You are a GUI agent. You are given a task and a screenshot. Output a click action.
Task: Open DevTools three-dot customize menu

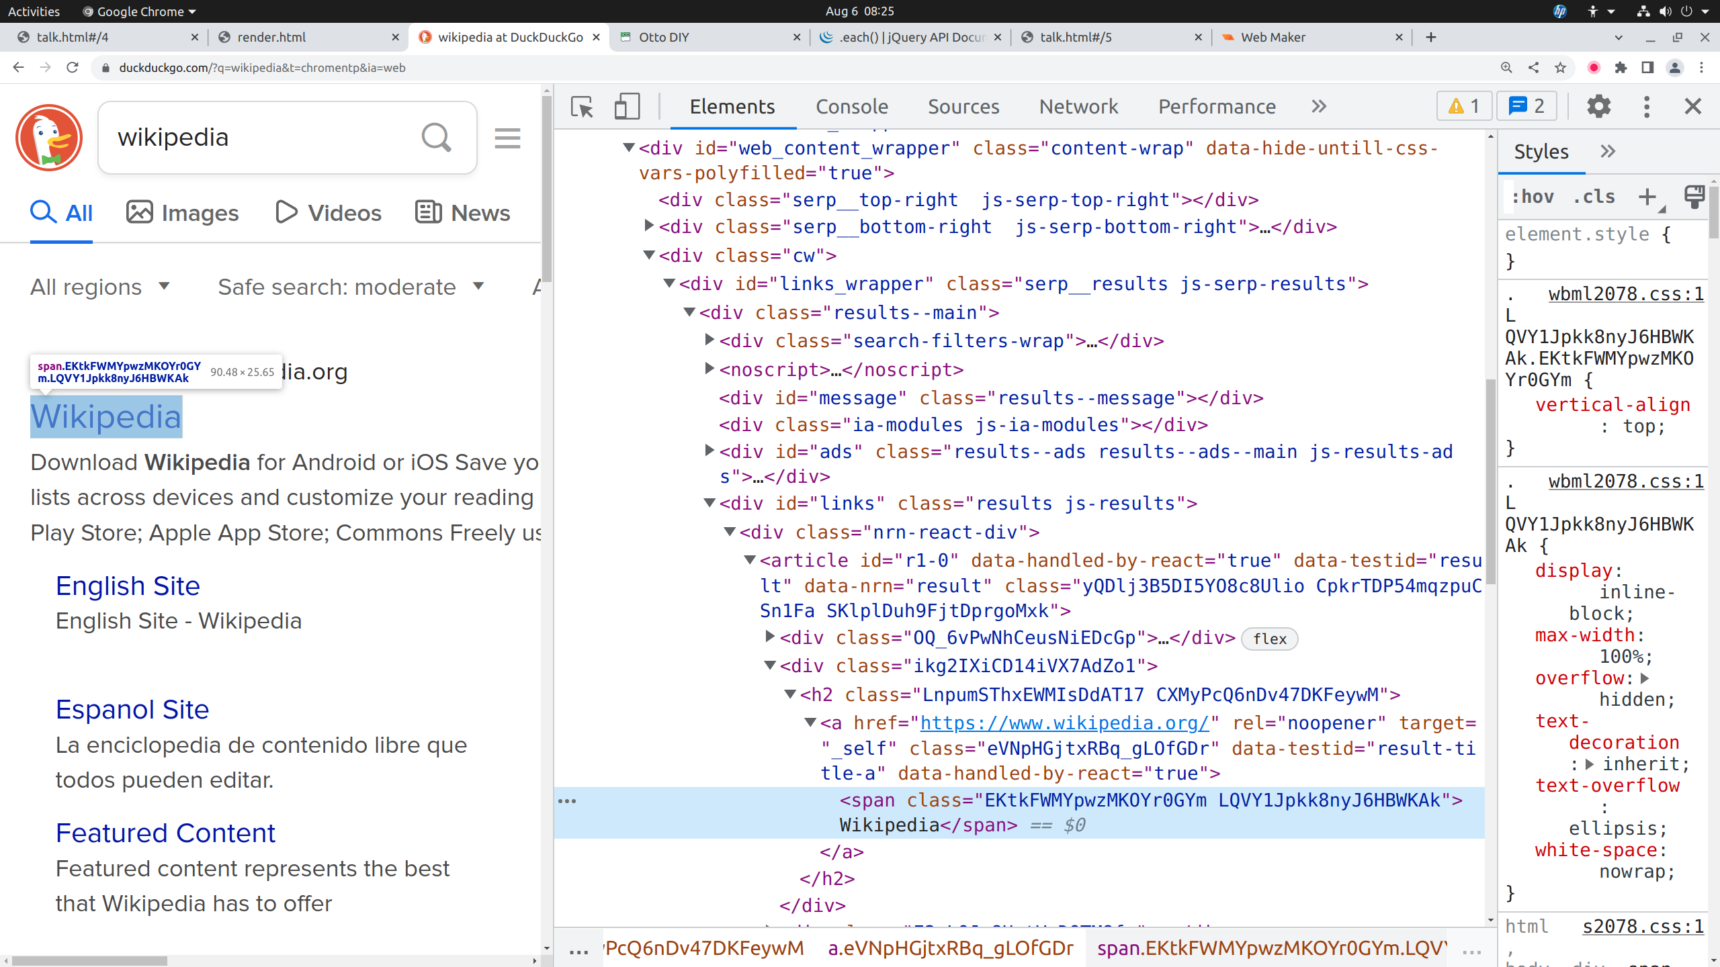pyautogui.click(x=1646, y=107)
